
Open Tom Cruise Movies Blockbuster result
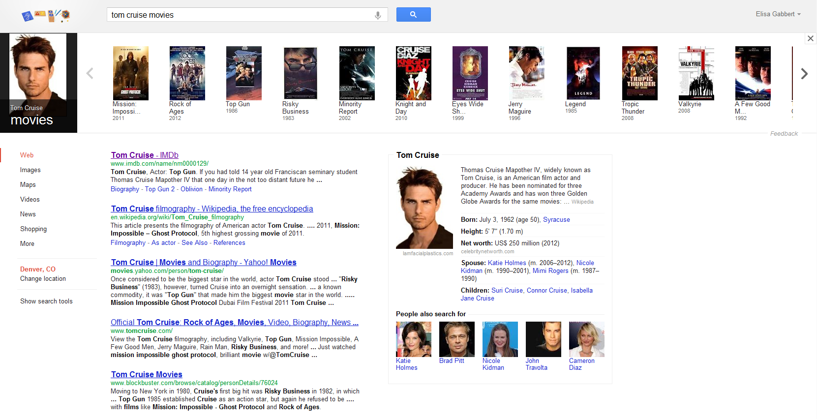click(x=147, y=374)
